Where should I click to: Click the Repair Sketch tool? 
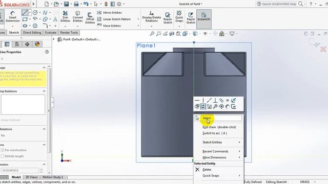[x=168, y=18]
